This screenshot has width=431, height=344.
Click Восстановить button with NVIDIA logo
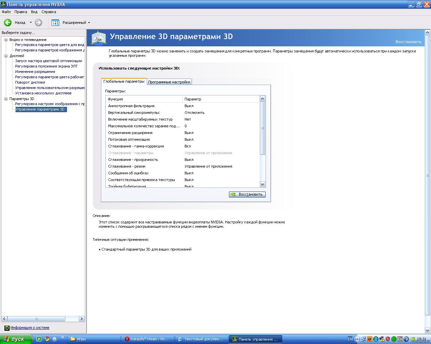coord(247,194)
